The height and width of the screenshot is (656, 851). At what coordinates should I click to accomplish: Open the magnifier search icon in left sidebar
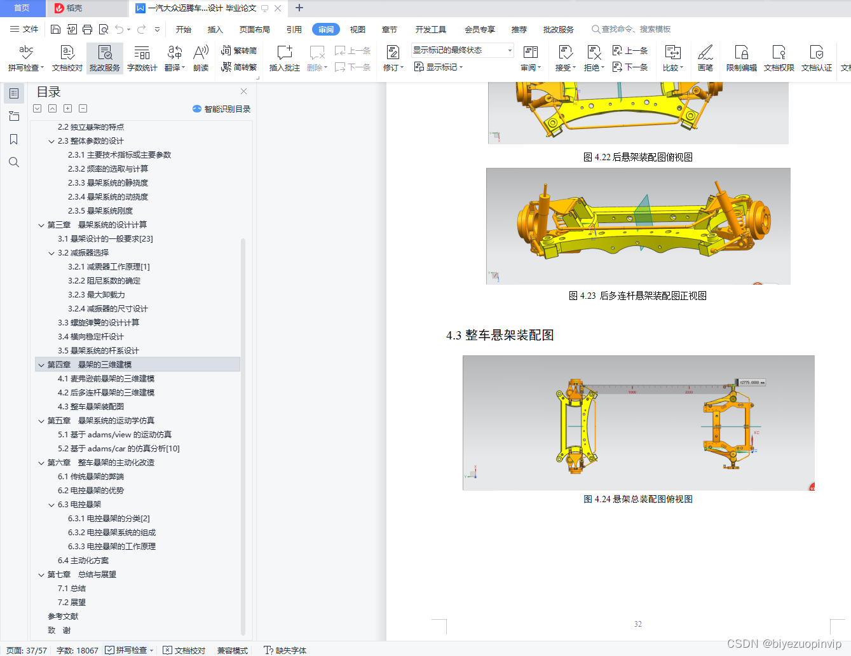14,162
